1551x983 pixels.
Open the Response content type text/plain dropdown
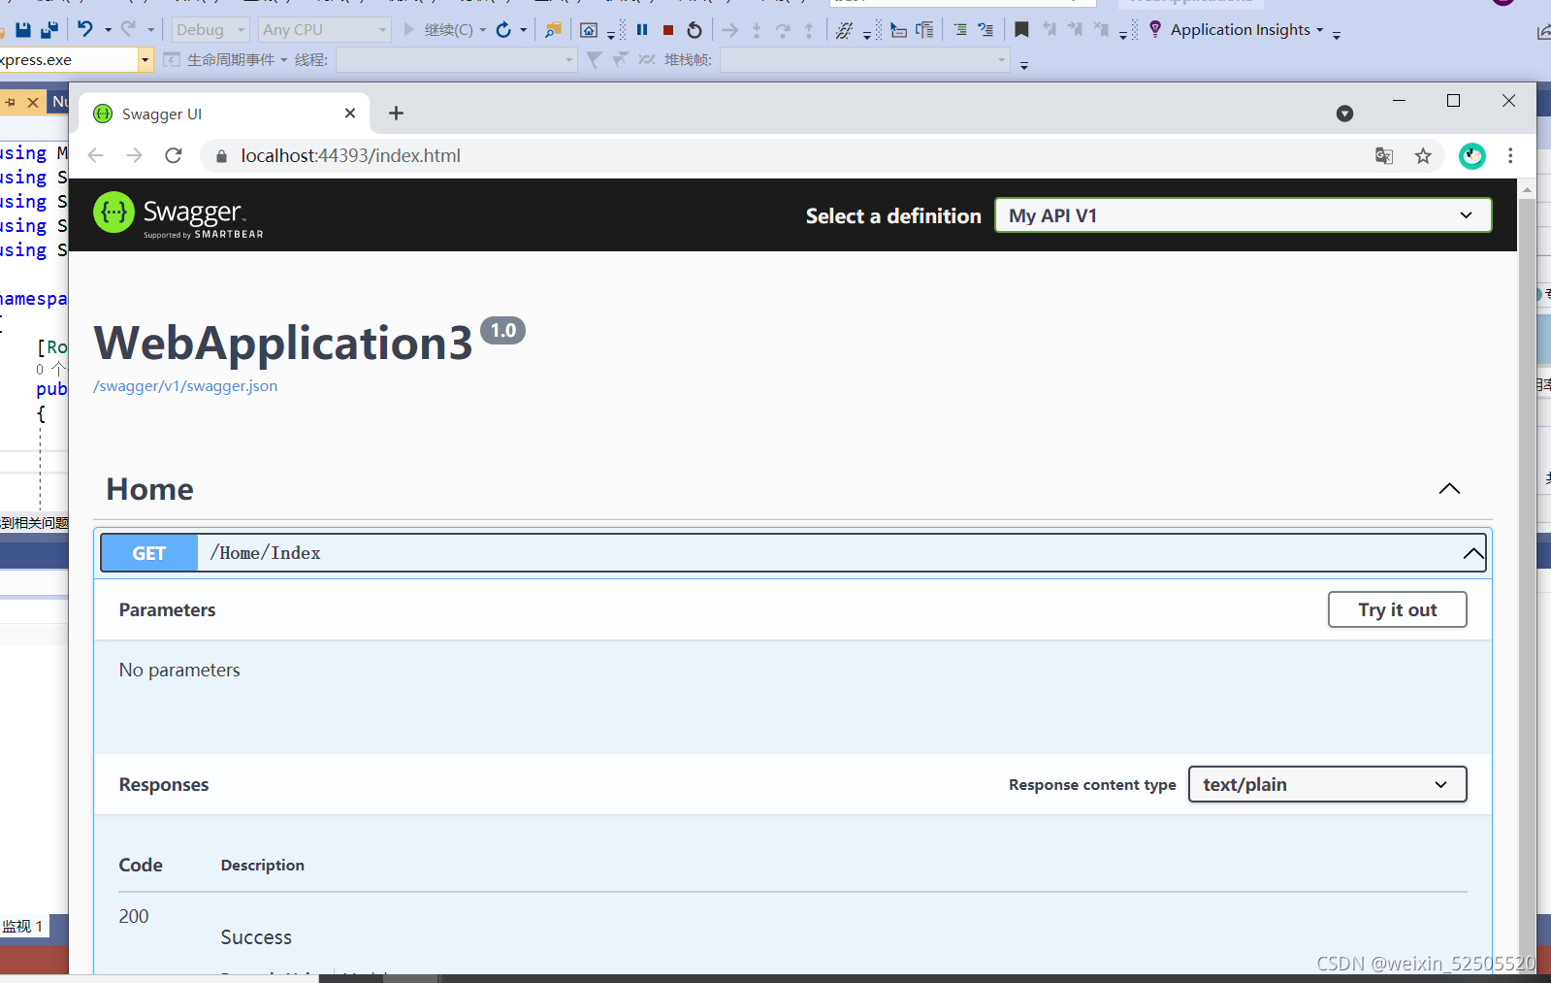tap(1327, 784)
